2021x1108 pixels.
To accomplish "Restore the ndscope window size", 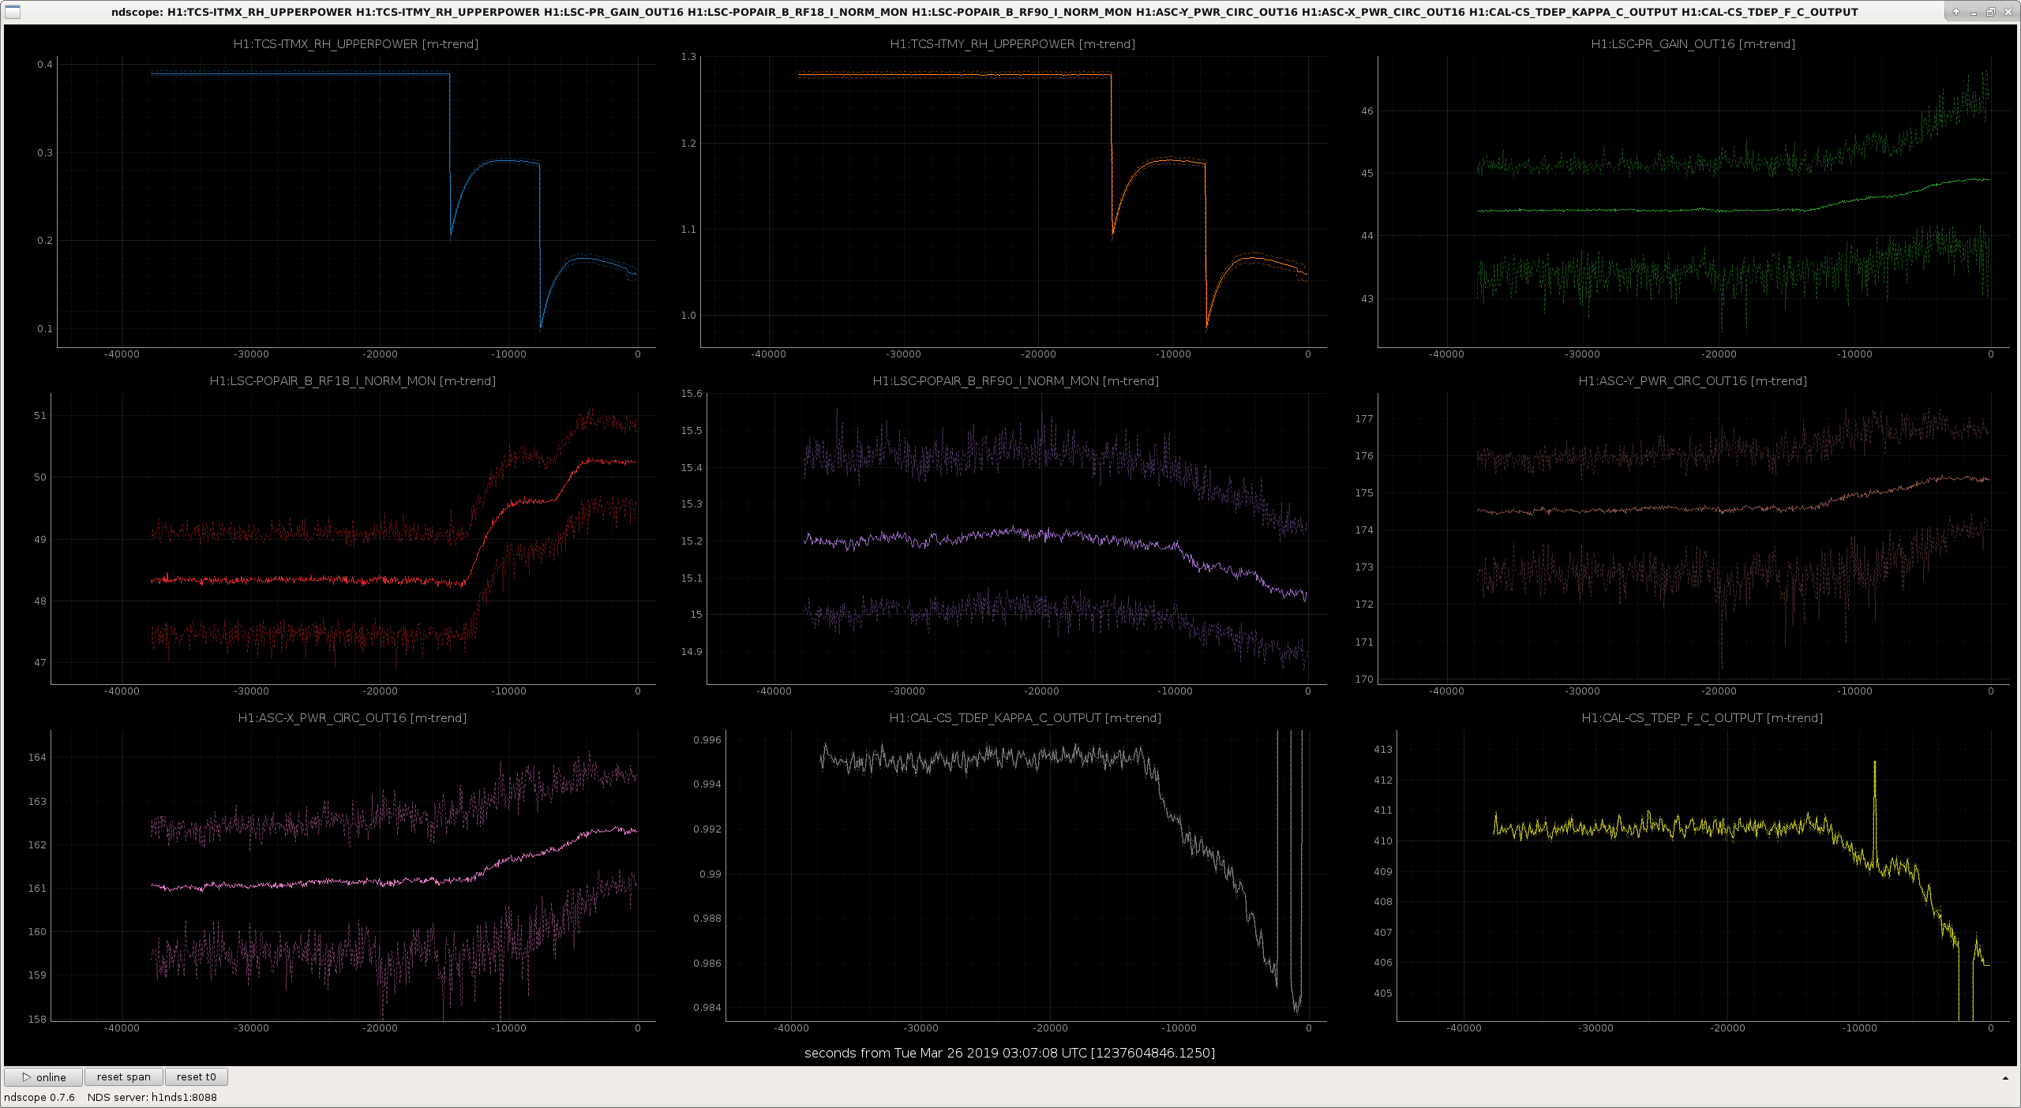I will coord(1990,12).
